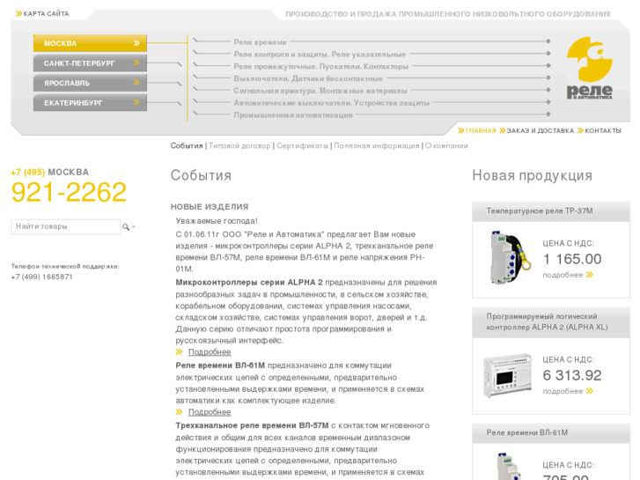
Task: Go to Карта сайта
Action: [x=46, y=13]
